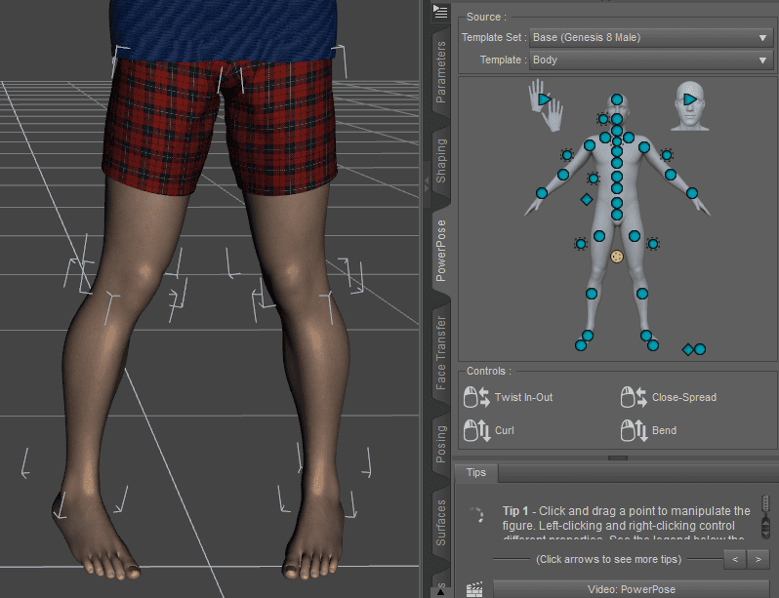Image resolution: width=779 pixels, height=598 pixels.
Task: Open the pane options menu icon
Action: tap(440, 12)
